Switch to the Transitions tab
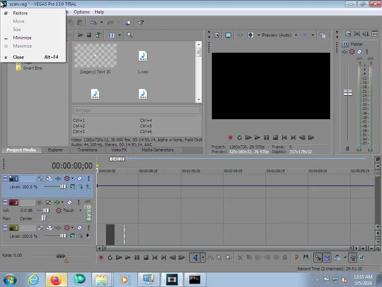 pyautogui.click(x=87, y=150)
